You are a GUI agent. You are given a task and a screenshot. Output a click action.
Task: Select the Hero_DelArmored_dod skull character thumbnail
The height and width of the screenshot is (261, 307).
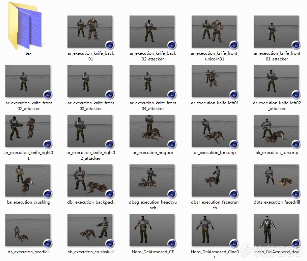276,230
